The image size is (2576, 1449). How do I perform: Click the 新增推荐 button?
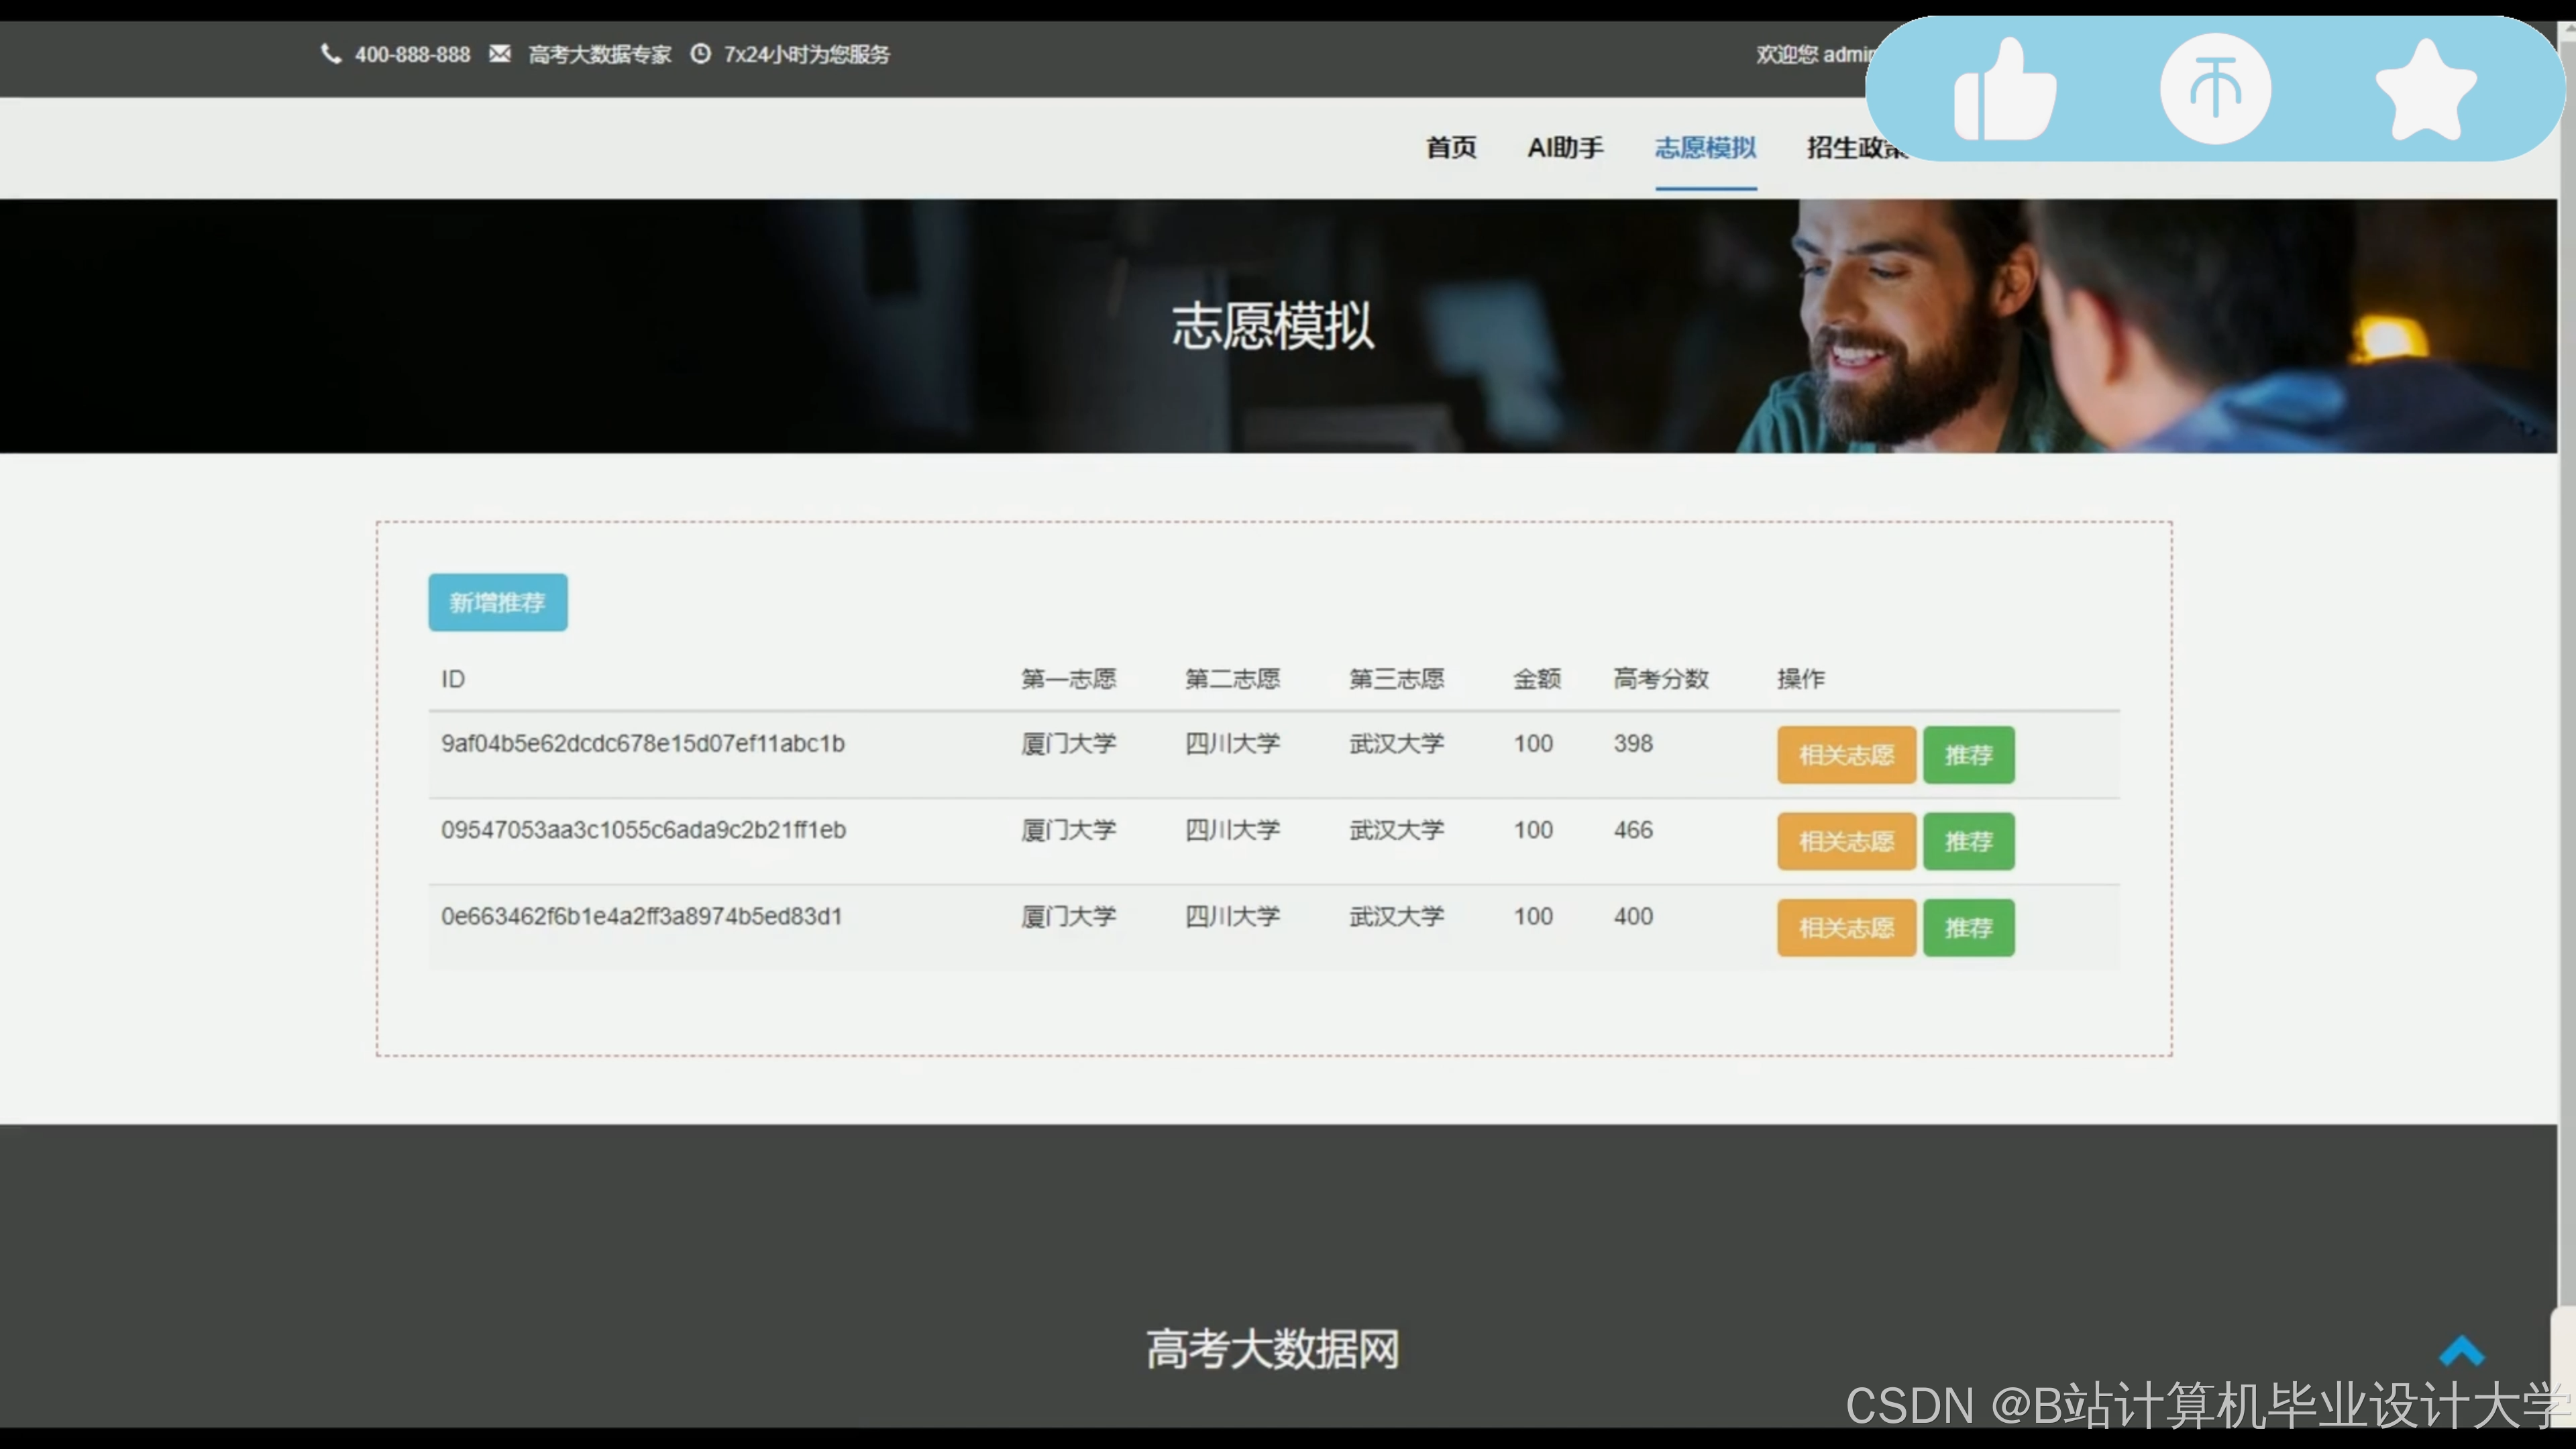coord(498,602)
